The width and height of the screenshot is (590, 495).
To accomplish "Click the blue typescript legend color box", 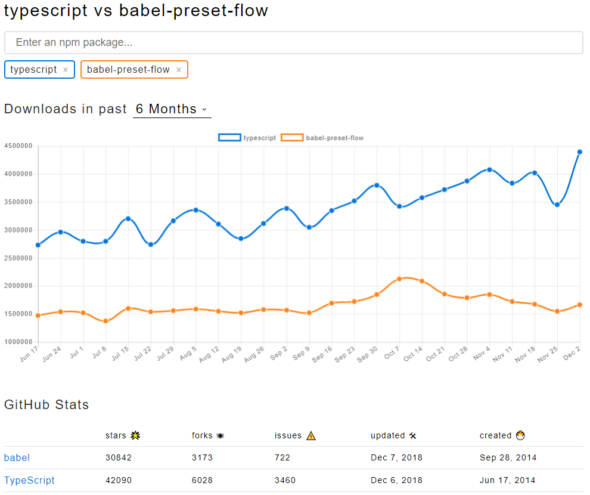I will [229, 138].
